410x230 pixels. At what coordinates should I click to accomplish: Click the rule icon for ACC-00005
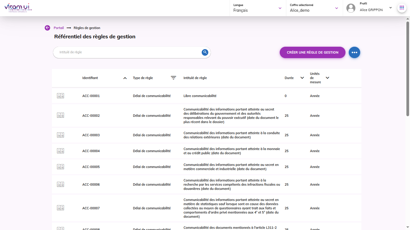coord(61,167)
